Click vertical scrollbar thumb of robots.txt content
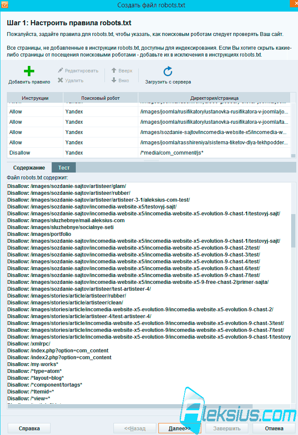This screenshot has height=435, width=298. click(293, 230)
